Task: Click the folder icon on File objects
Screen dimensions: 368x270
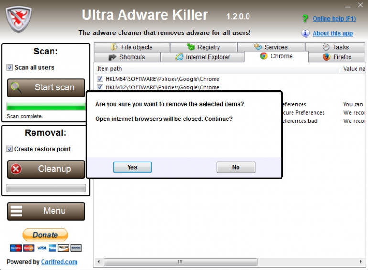Action: (x=114, y=47)
